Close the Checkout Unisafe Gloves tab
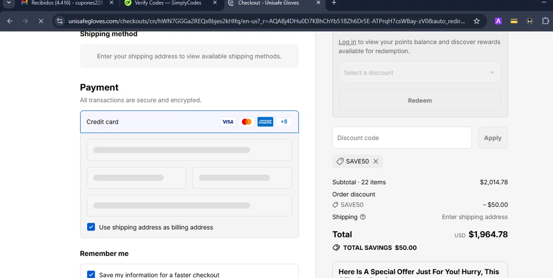Screen dimensions: 553x278 coord(319,3)
